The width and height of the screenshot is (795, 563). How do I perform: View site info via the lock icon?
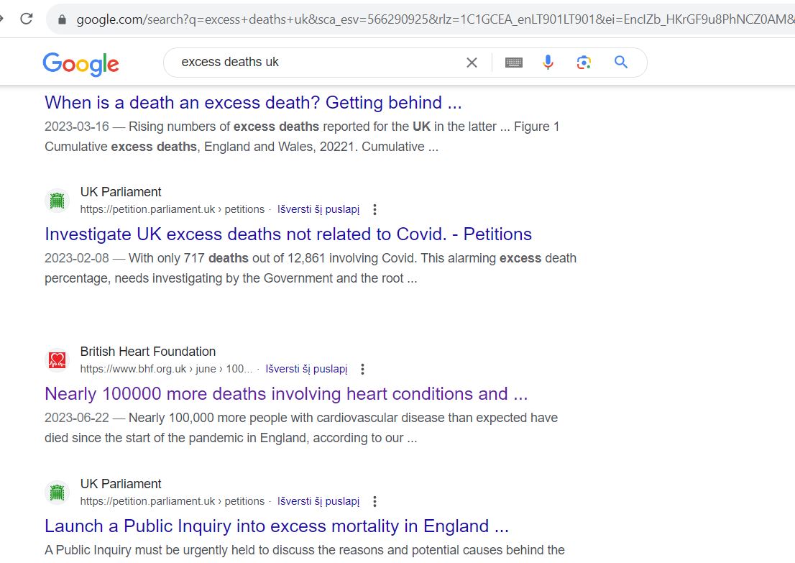(x=62, y=19)
